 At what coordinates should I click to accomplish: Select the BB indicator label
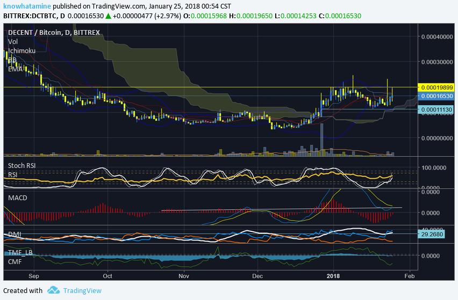click(12, 60)
